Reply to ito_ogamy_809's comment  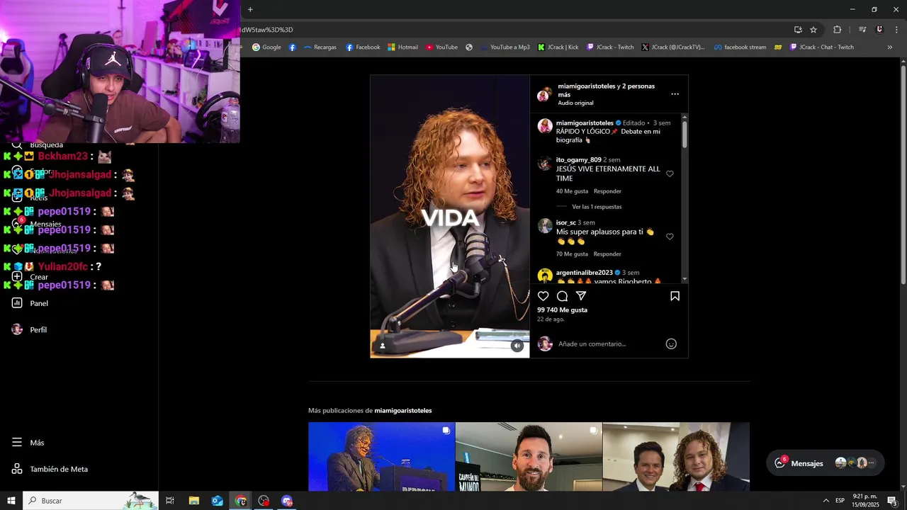click(607, 191)
